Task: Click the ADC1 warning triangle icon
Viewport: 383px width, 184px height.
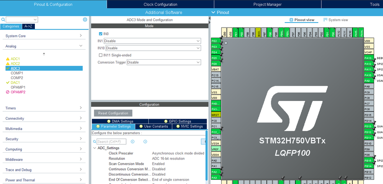Action: (x=8, y=59)
